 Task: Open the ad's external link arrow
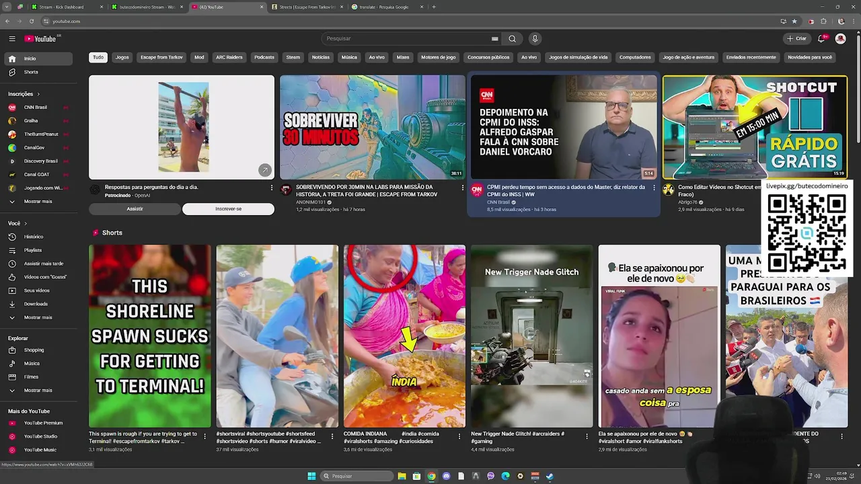(x=265, y=171)
